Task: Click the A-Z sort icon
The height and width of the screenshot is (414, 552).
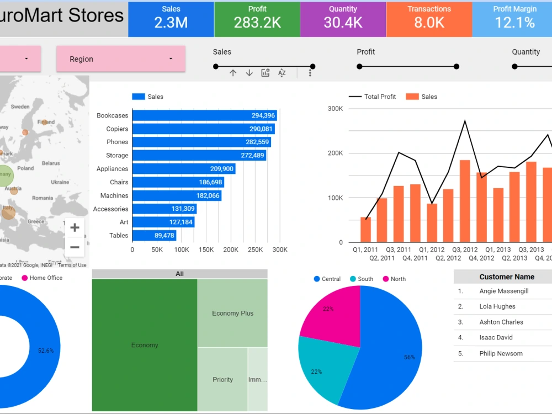Action: click(282, 73)
